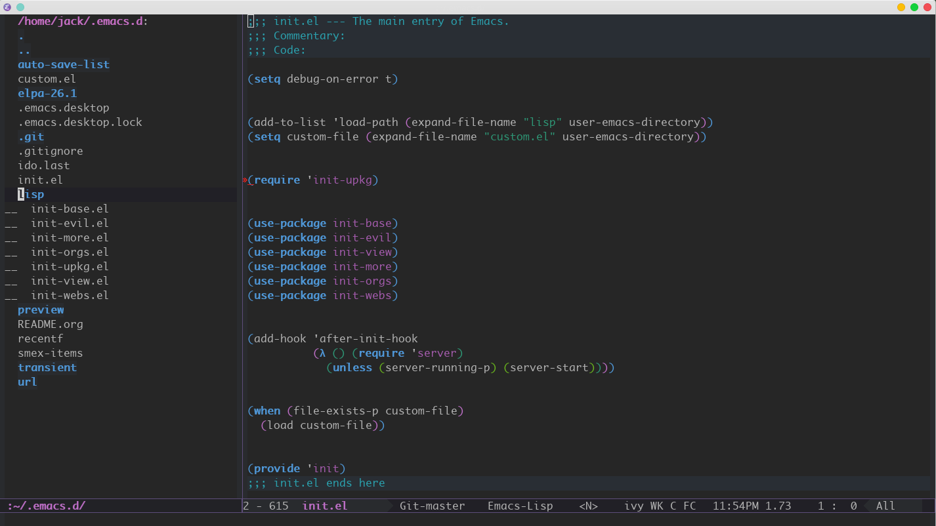Click the ivy minor mode indicator
This screenshot has height=526, width=936.
634,506
